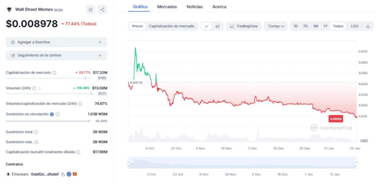Click the Ethereum logo icon
Image resolution: width=377 pixels, height=186 pixels.
click(8, 174)
